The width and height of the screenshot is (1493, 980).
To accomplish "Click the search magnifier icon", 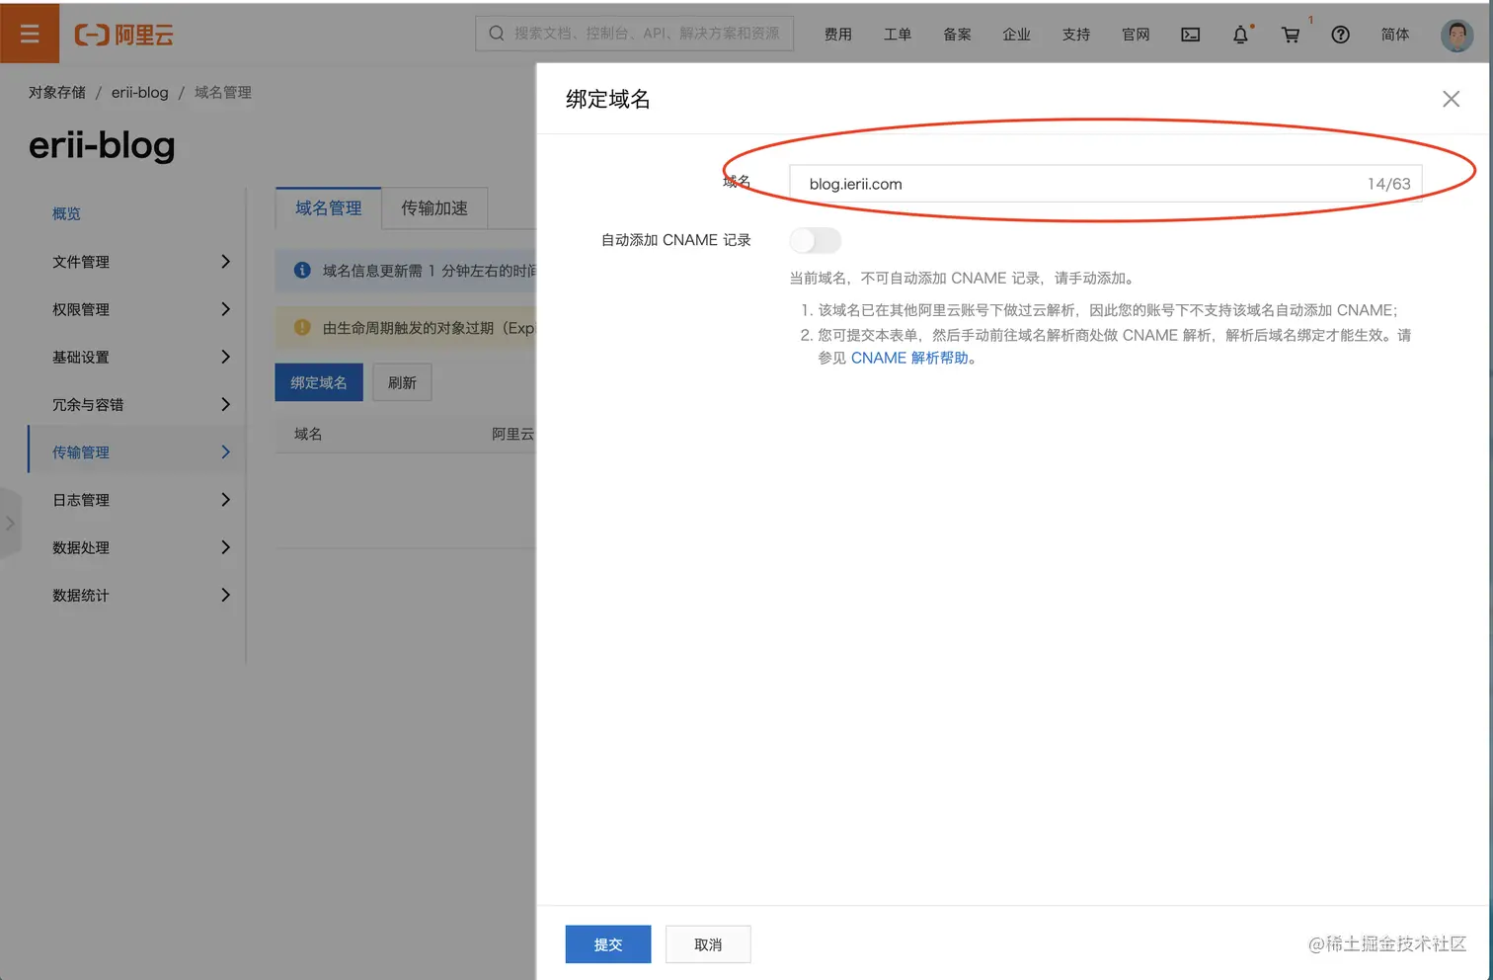I will pyautogui.click(x=497, y=34).
